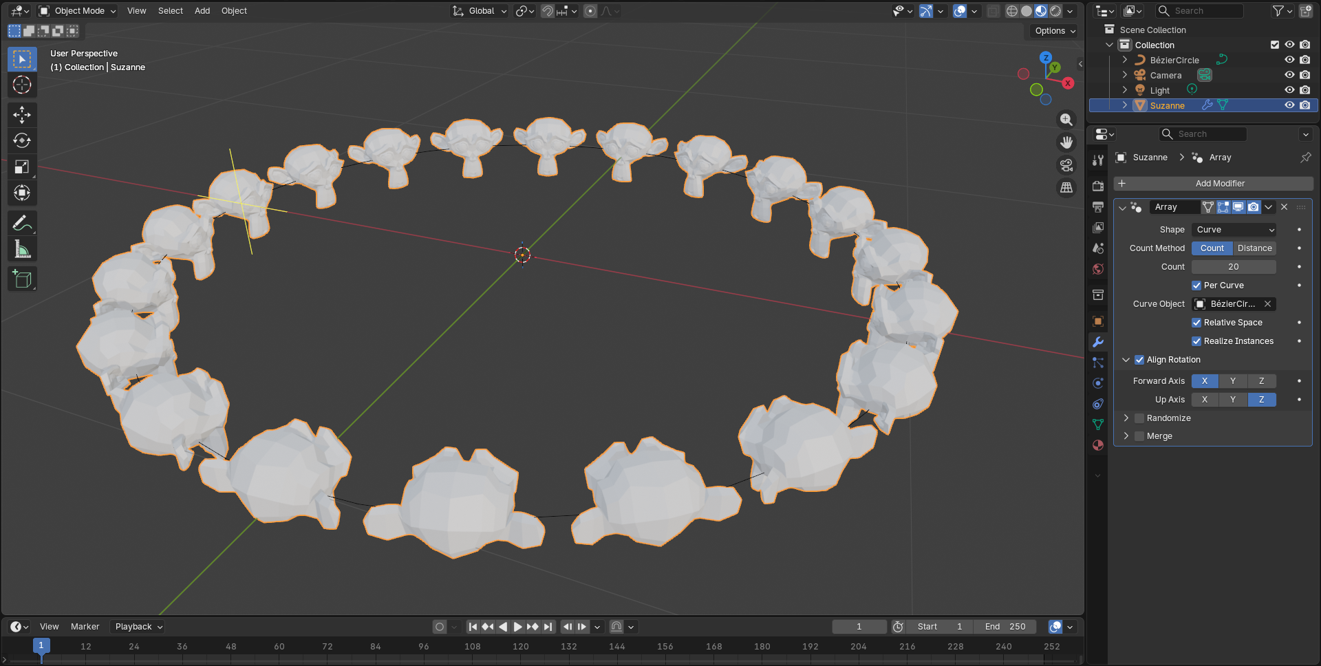Select the Add Cube tool
The image size is (1321, 666).
(22, 279)
